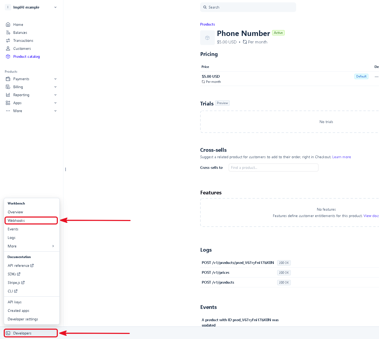This screenshot has height=339, width=379.
Task: Click the Billing invoice icon
Action: click(x=8, y=87)
